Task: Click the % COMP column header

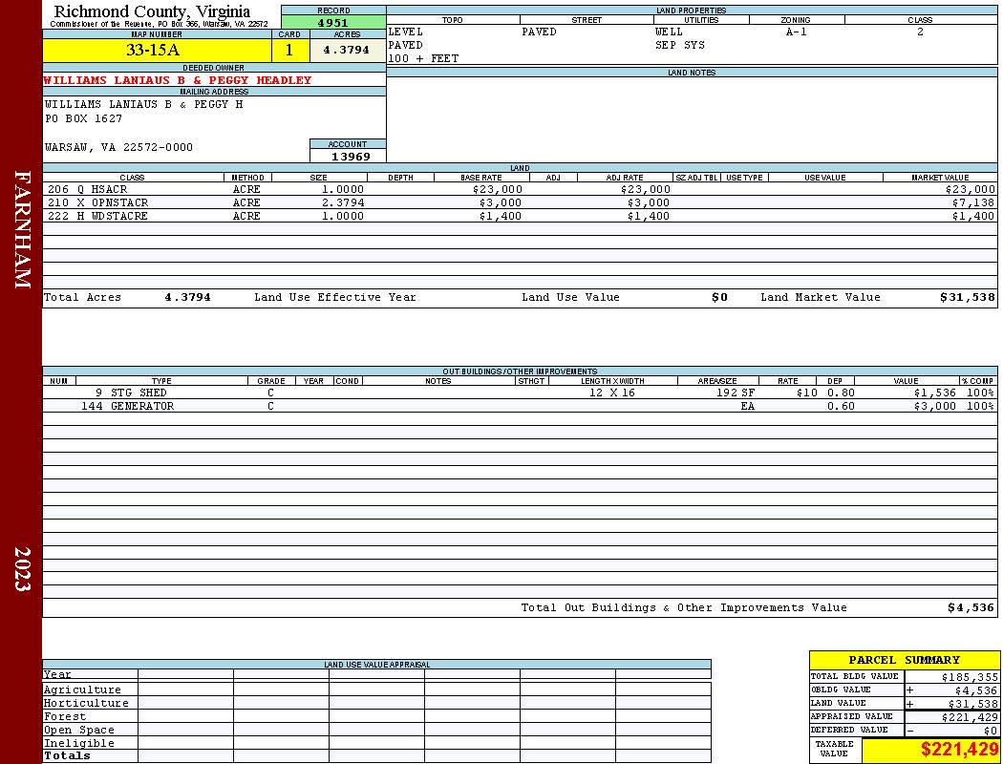Action: [977, 381]
